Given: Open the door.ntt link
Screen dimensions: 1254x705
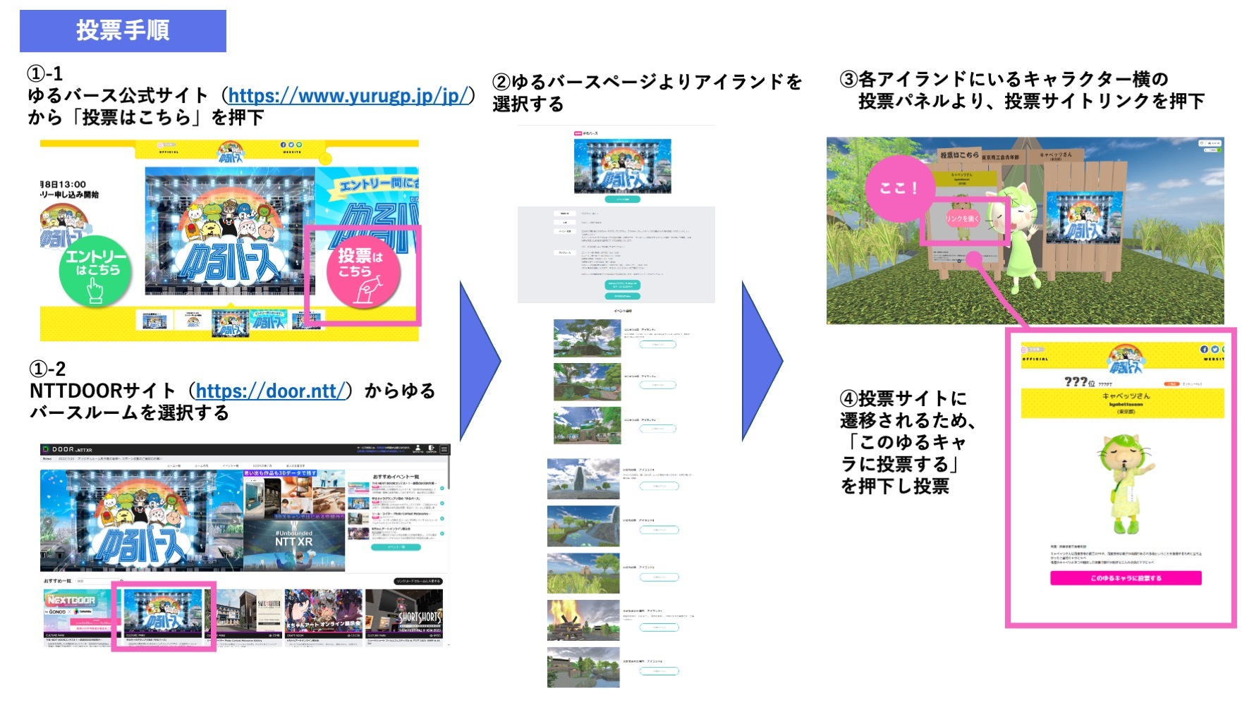Looking at the screenshot, I should 271,391.
